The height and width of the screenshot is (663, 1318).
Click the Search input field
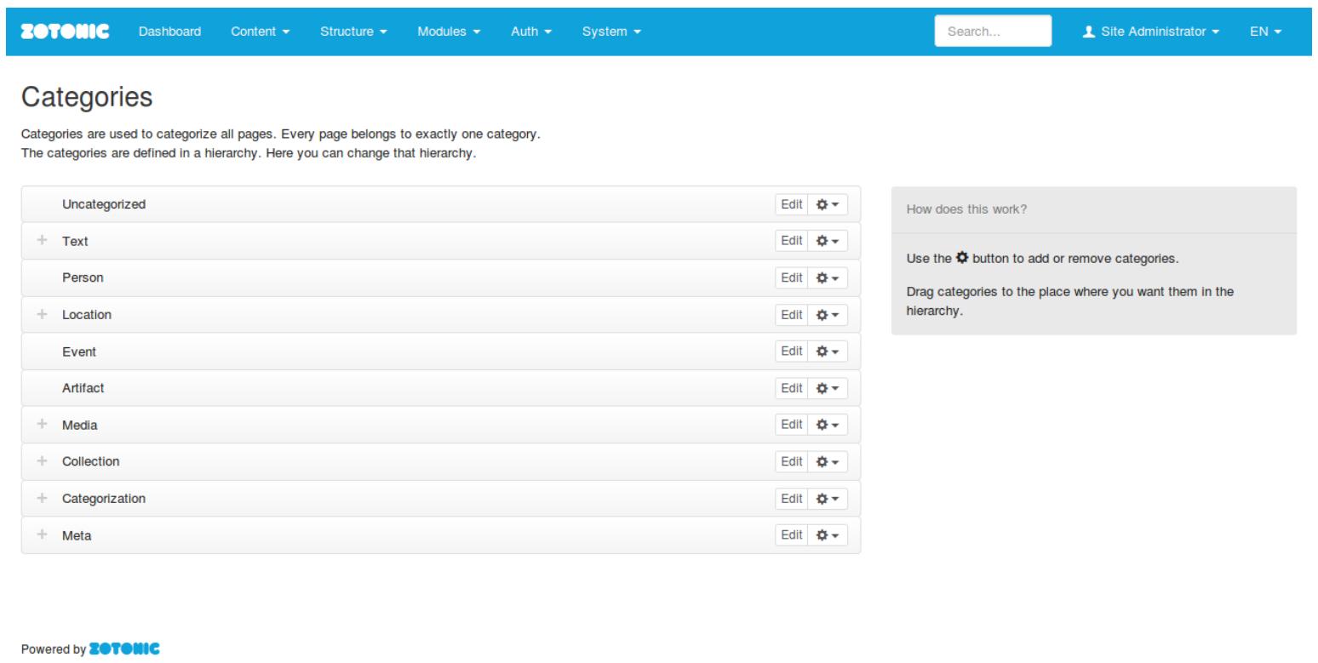tap(993, 31)
